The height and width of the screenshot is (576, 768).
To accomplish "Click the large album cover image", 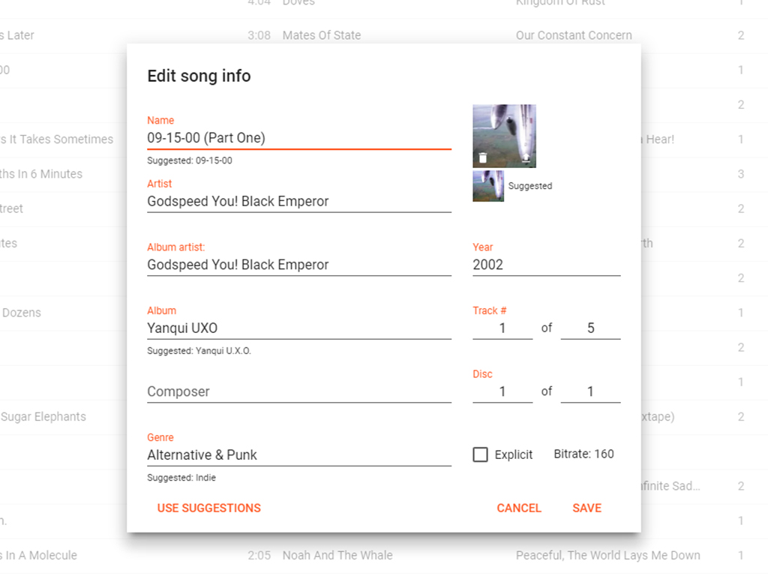I will (504, 128).
